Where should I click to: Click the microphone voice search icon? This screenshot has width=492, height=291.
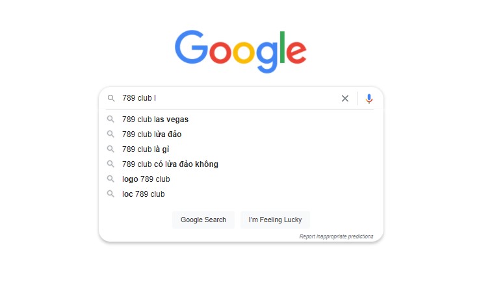click(x=369, y=99)
